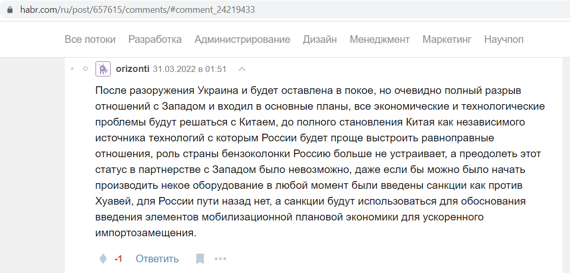This screenshot has width=570, height=273.
Task: Open the Все потоки section
Action: [x=90, y=40]
